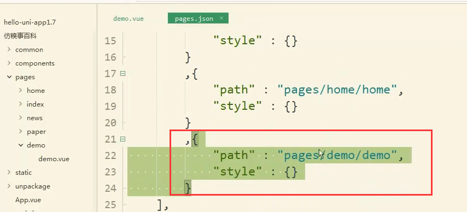
Task: Click the empty braces on line 19
Action: 291,107
